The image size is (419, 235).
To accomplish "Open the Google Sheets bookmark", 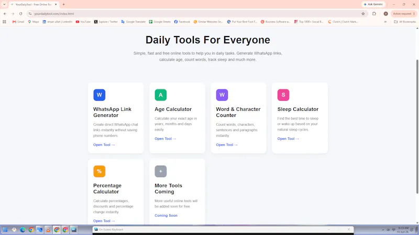I will tap(160, 22).
